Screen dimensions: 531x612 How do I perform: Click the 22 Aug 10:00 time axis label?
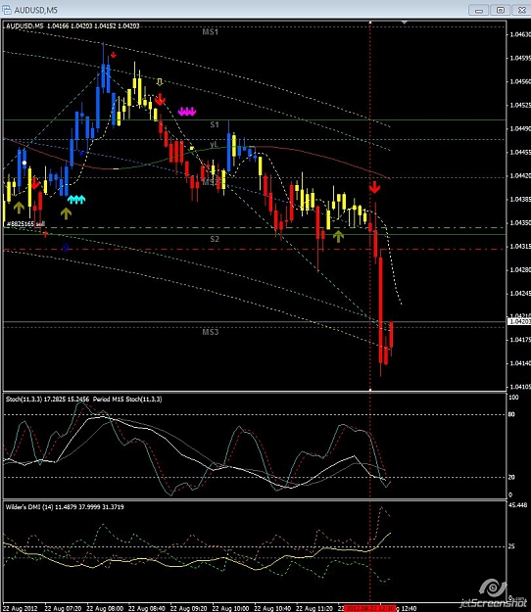[230, 608]
